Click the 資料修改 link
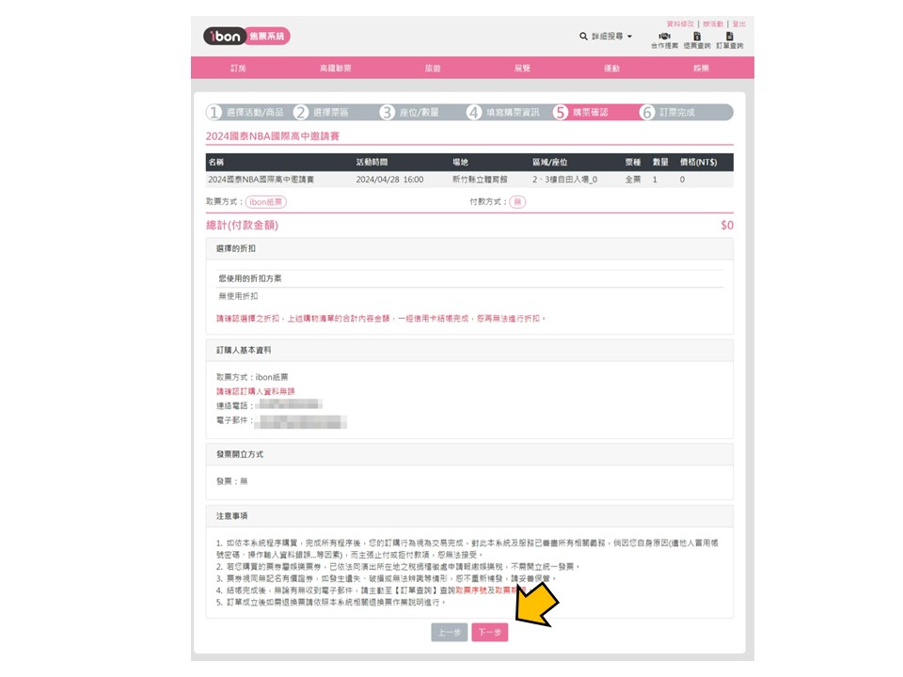 coord(680,24)
